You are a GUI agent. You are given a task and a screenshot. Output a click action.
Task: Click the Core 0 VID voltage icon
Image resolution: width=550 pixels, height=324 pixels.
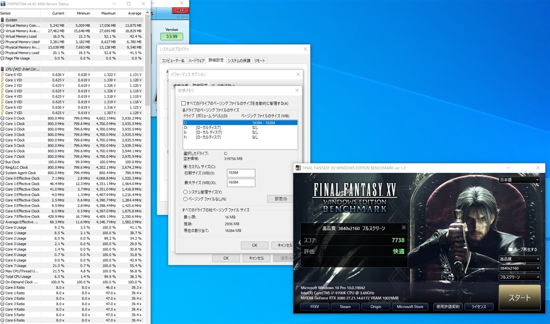[x=3, y=75]
